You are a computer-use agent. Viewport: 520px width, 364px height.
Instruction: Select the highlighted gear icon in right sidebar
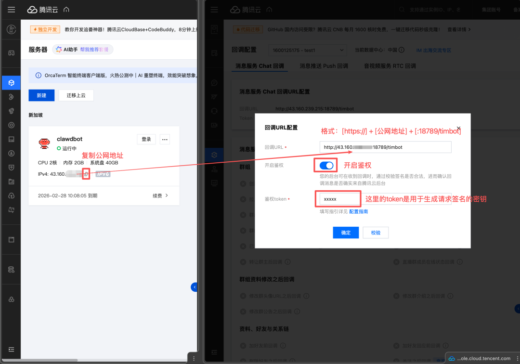click(x=214, y=155)
